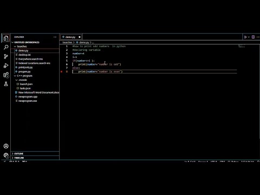Open launch.json in .vscode folder
260x195 pixels.
click(x=35, y=84)
